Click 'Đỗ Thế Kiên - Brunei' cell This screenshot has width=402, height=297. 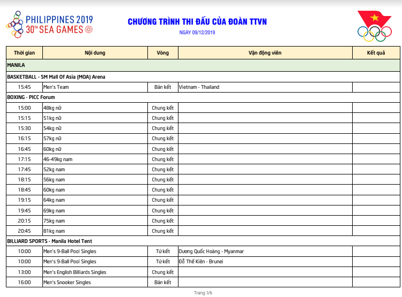click(x=265, y=262)
